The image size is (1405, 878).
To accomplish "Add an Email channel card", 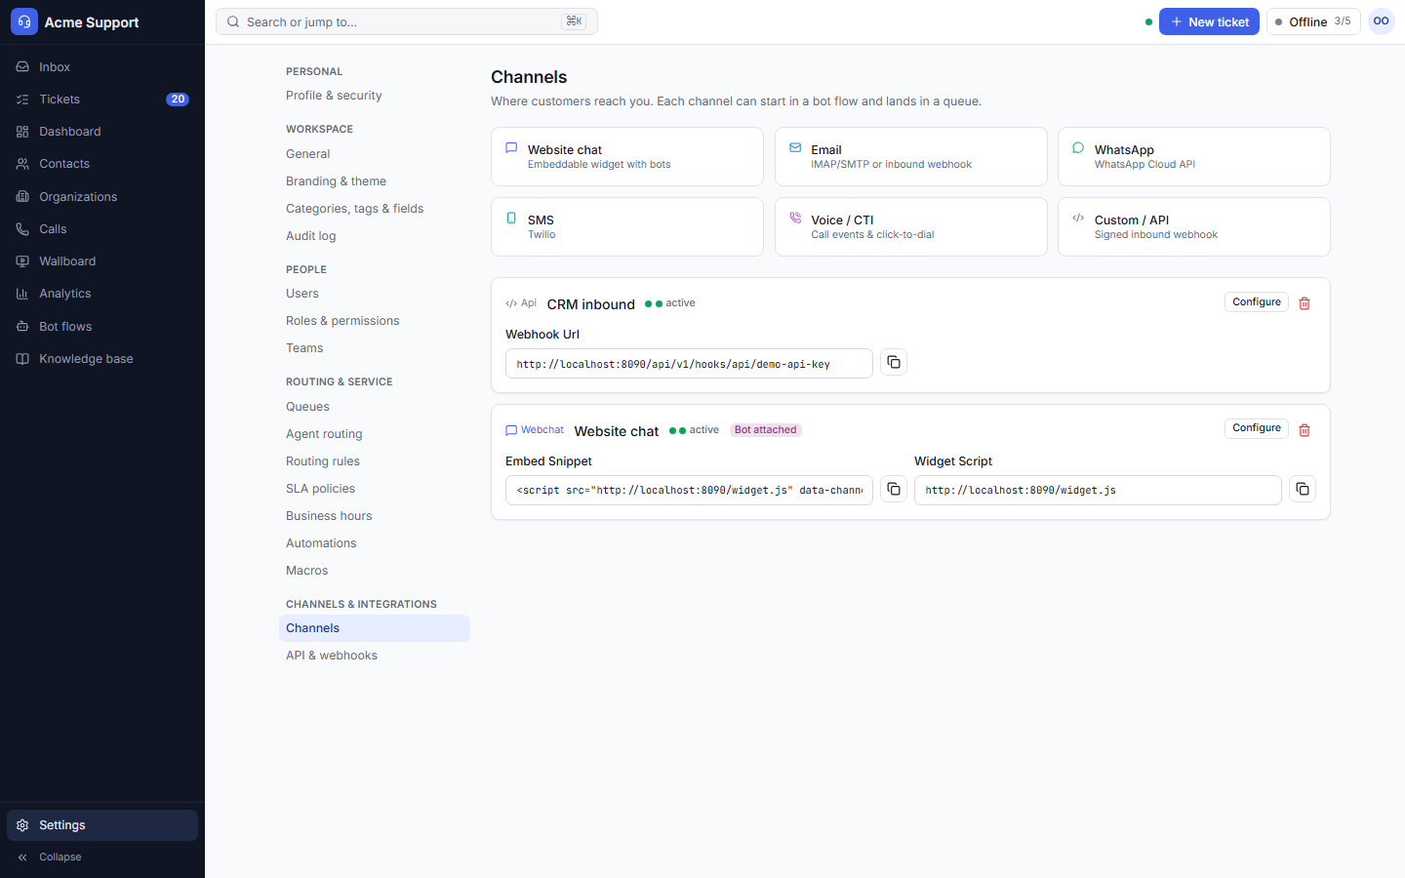I will click(910, 156).
